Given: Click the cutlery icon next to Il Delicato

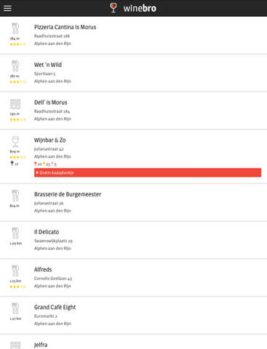Looking at the screenshot, I should coord(15,233).
